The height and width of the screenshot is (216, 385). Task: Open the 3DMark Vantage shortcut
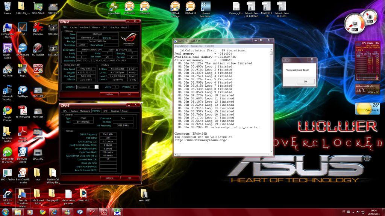click(x=175, y=9)
